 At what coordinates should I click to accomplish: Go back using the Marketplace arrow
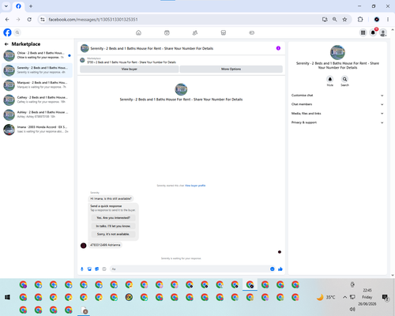pyautogui.click(x=6, y=44)
